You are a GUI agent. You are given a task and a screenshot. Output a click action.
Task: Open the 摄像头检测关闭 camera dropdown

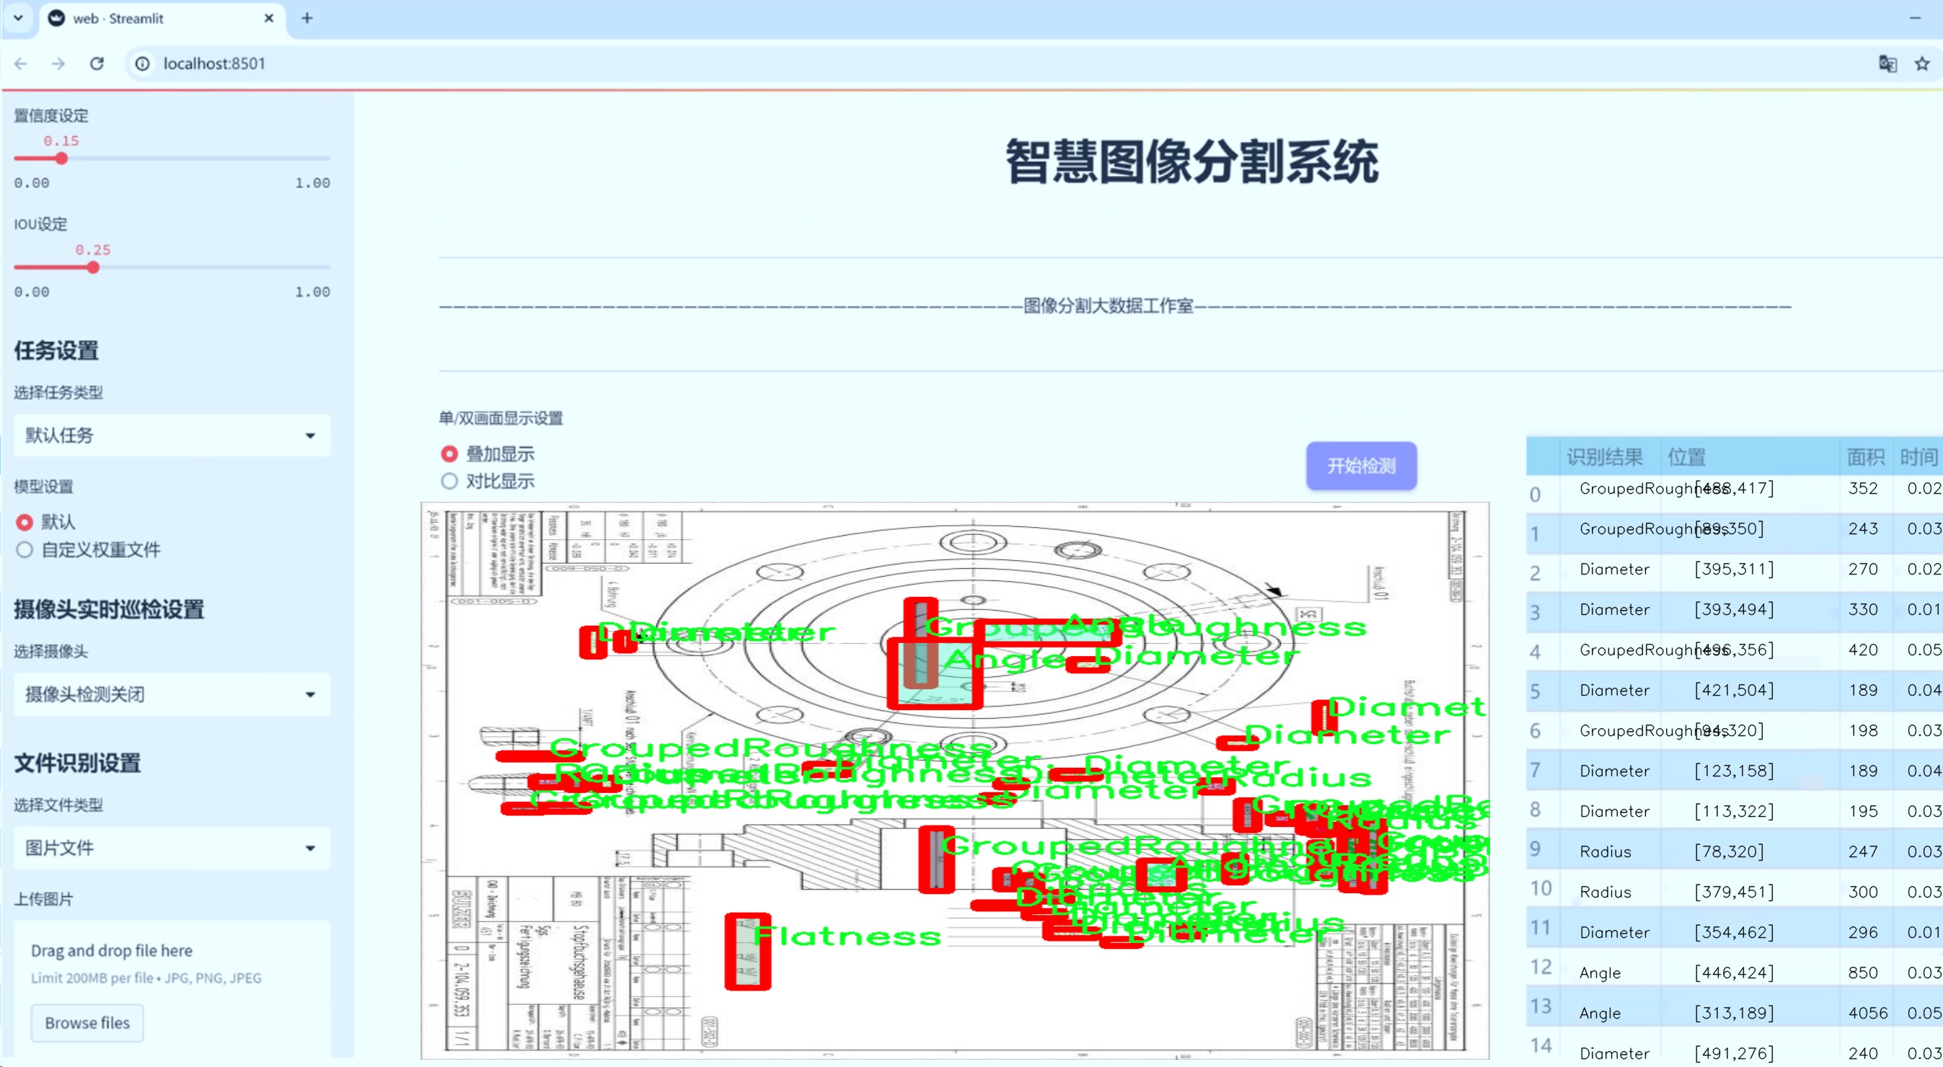point(172,694)
